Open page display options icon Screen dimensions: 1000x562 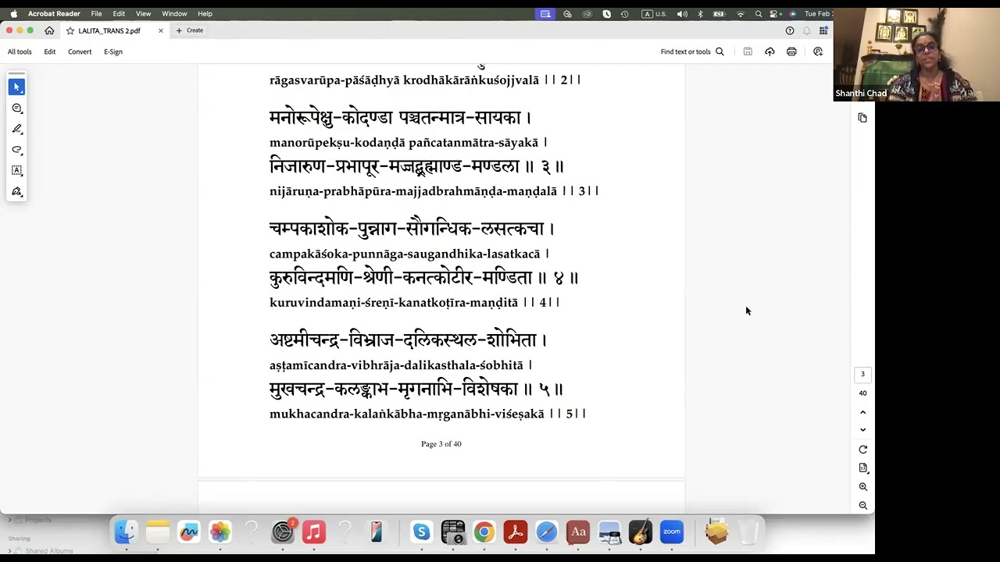[862, 468]
